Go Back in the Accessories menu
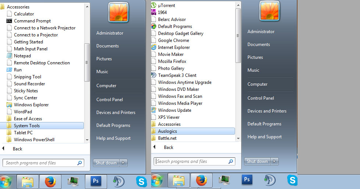This screenshot has width=360, height=189. click(x=13, y=149)
